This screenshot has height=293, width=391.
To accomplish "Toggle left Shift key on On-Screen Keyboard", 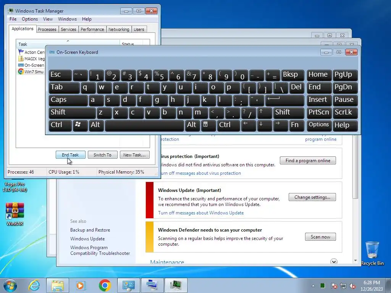I will [x=72, y=113].
